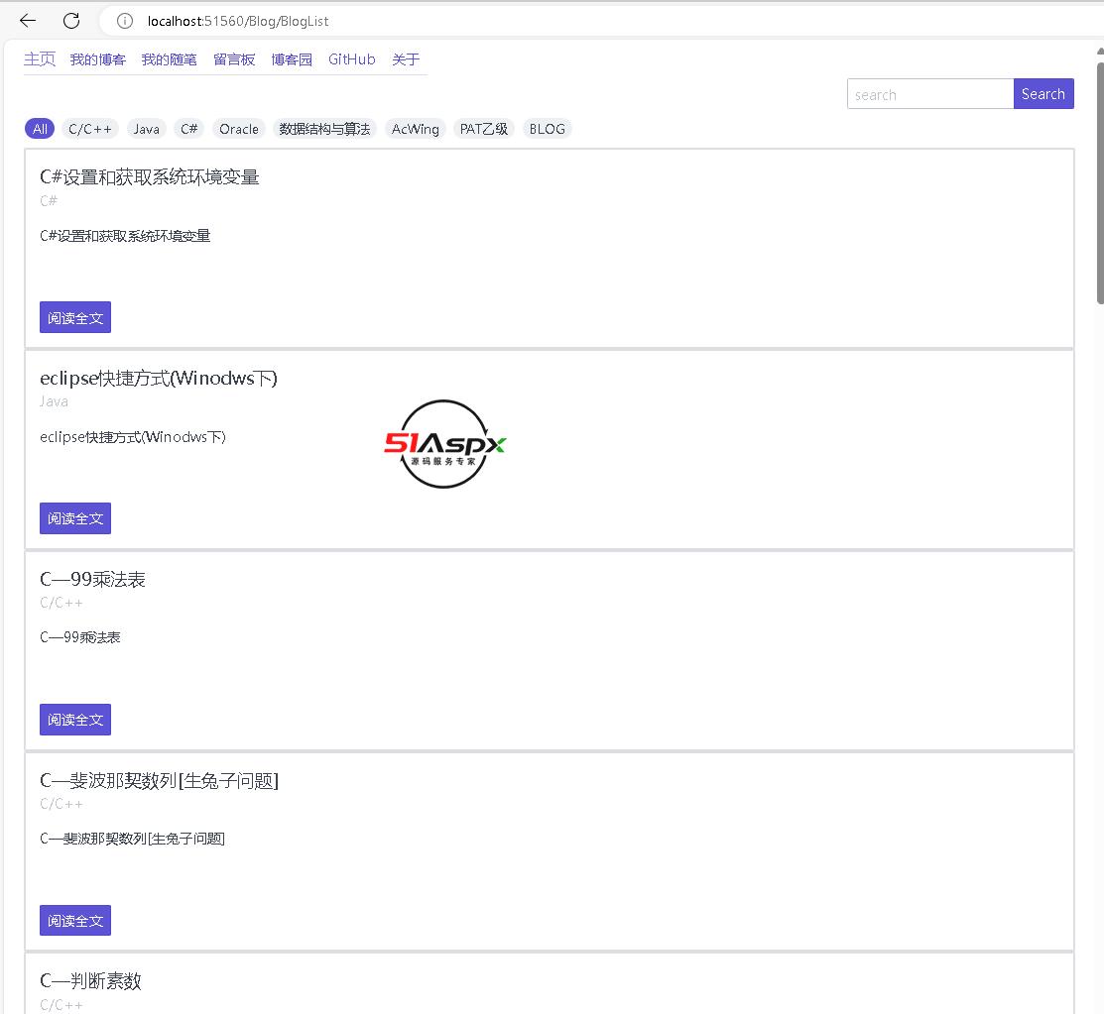The image size is (1104, 1014).
Task: Read full article for C—99乘法表
Action: click(75, 720)
